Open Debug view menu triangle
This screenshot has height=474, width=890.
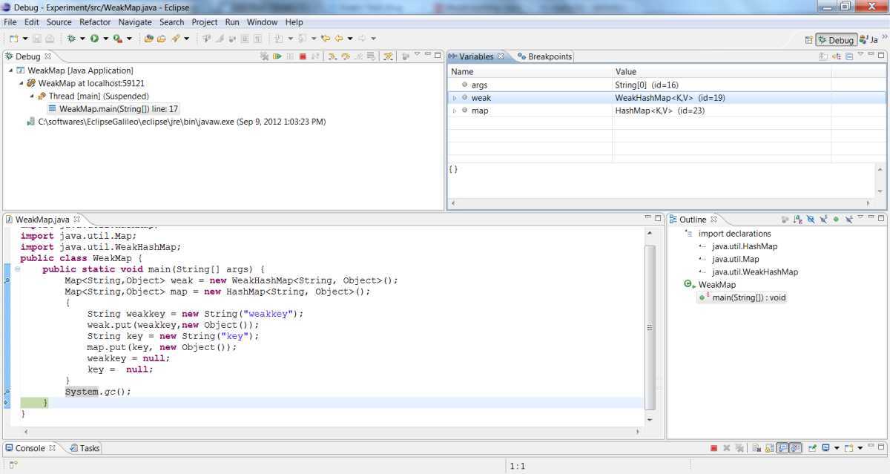[417, 55]
